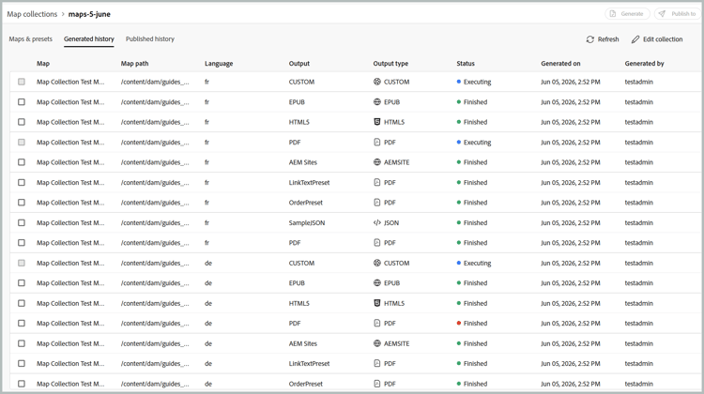Screen dimensions: 704x394
Task: Click the Output type column header
Action: pos(390,63)
